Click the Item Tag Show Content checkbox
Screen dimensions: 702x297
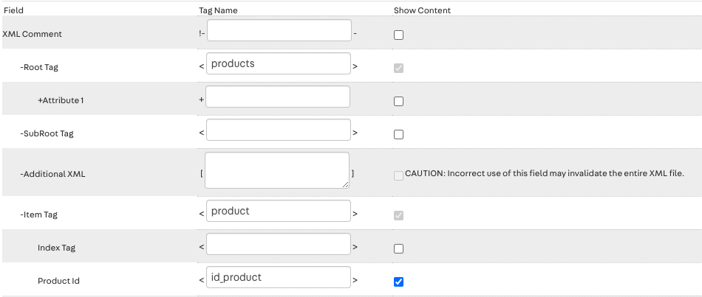click(399, 215)
